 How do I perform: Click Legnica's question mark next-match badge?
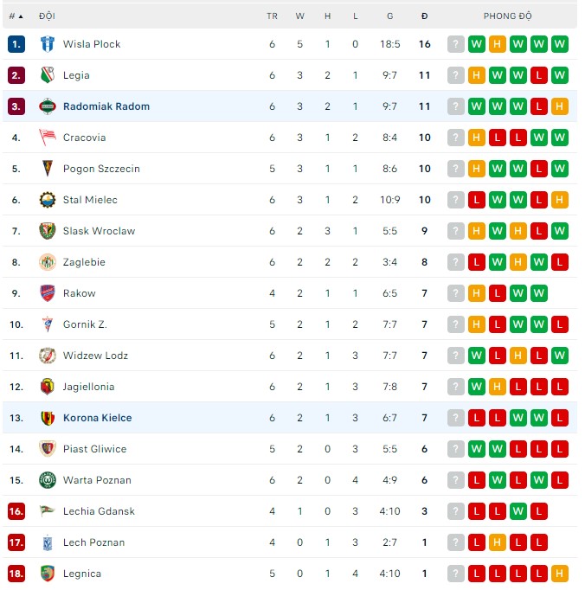tap(456, 574)
